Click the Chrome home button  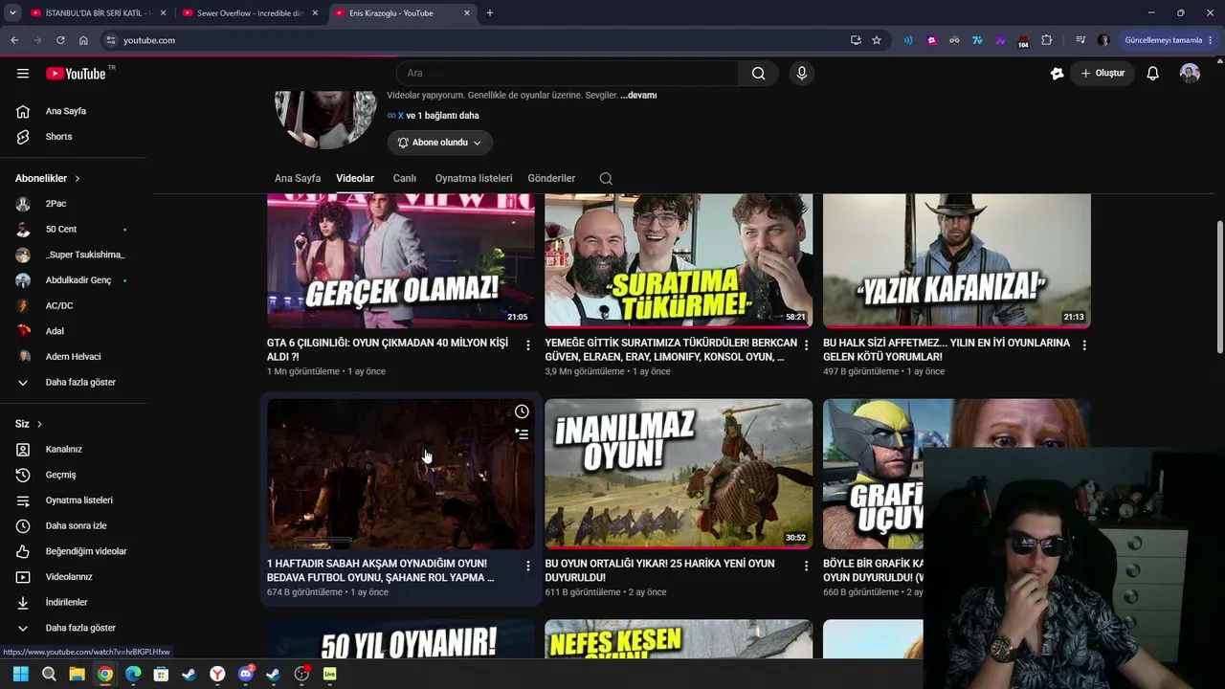pos(83,40)
